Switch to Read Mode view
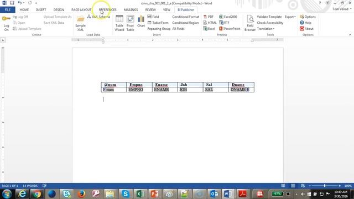This screenshot has height=199, width=354. [x=283, y=186]
